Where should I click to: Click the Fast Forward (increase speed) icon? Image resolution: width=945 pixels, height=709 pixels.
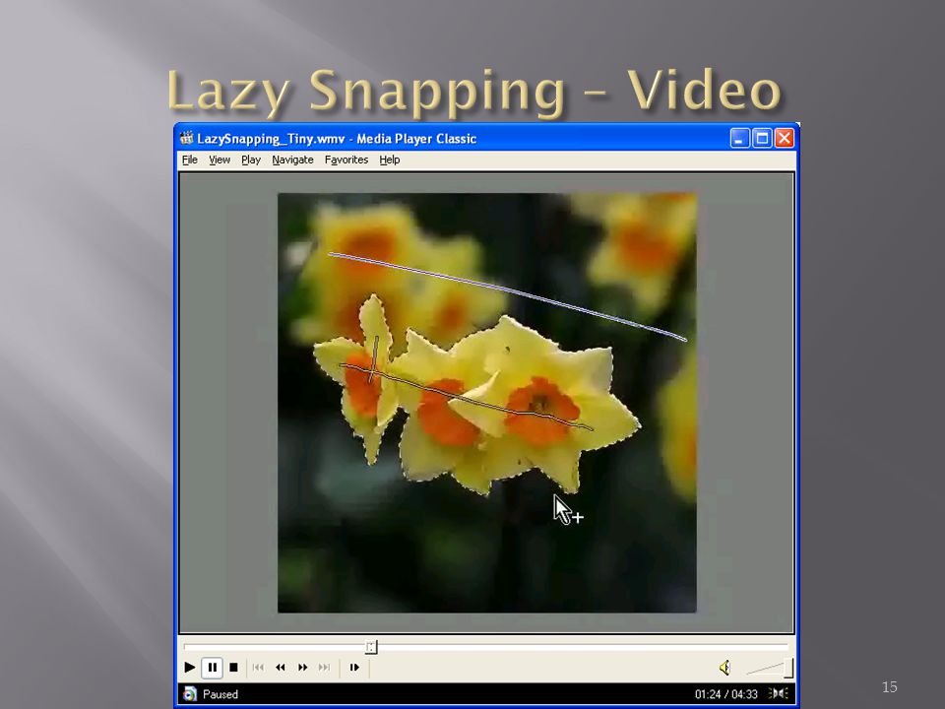(x=302, y=668)
